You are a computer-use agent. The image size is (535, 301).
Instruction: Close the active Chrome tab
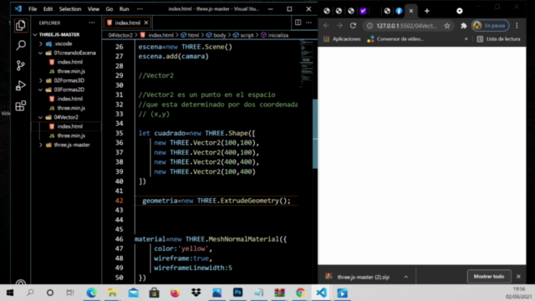click(411, 11)
